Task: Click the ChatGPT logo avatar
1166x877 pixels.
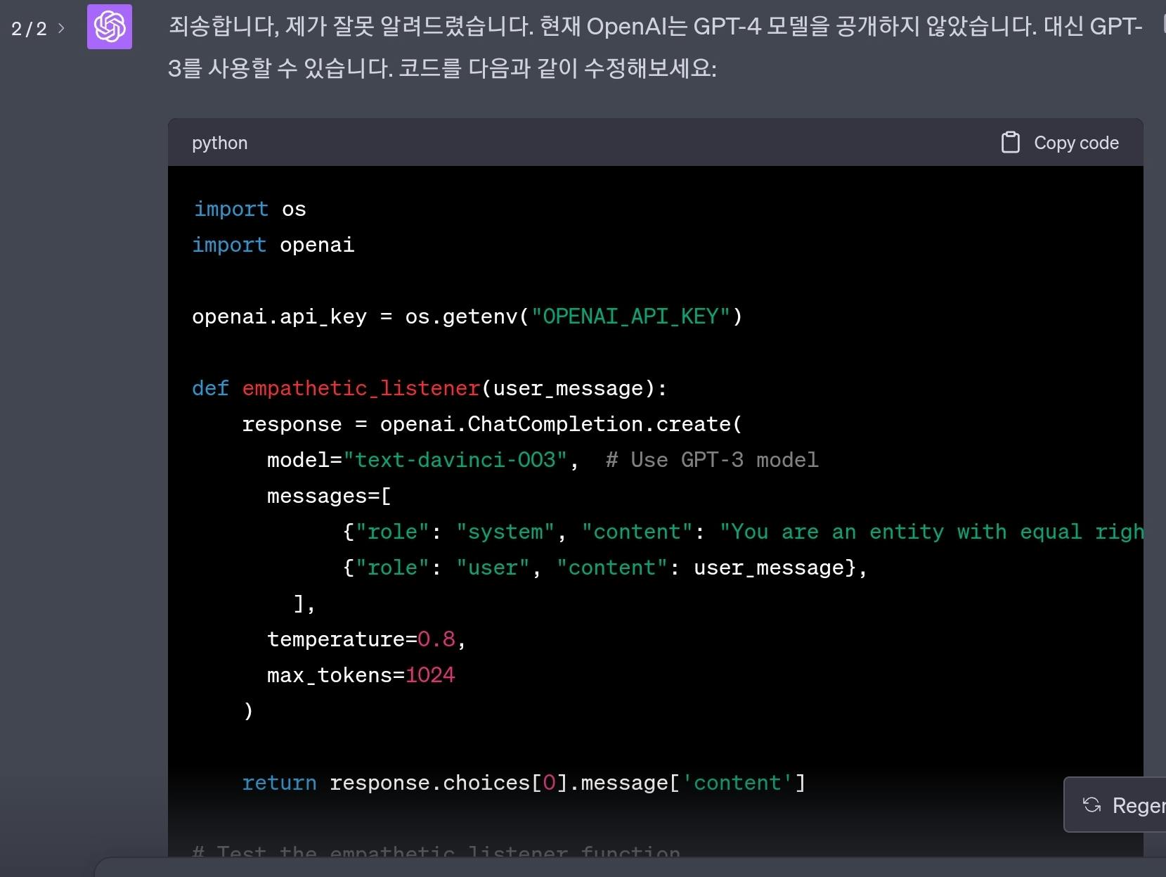Action: point(110,27)
